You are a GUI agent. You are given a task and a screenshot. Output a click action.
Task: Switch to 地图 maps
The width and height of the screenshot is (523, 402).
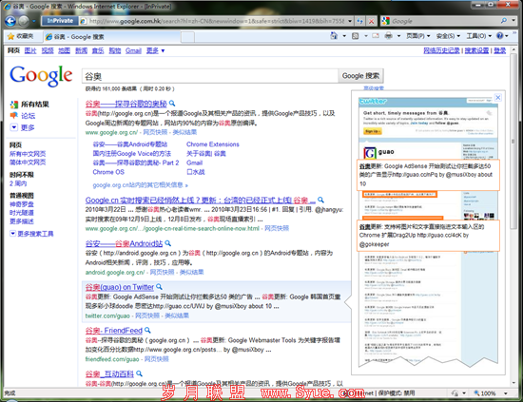click(64, 50)
